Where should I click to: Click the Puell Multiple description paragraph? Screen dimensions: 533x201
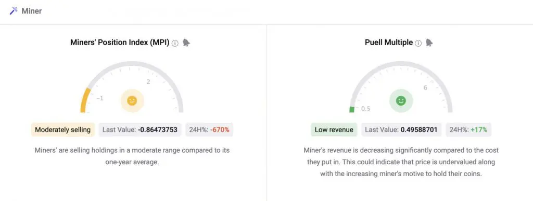[x=401, y=162]
